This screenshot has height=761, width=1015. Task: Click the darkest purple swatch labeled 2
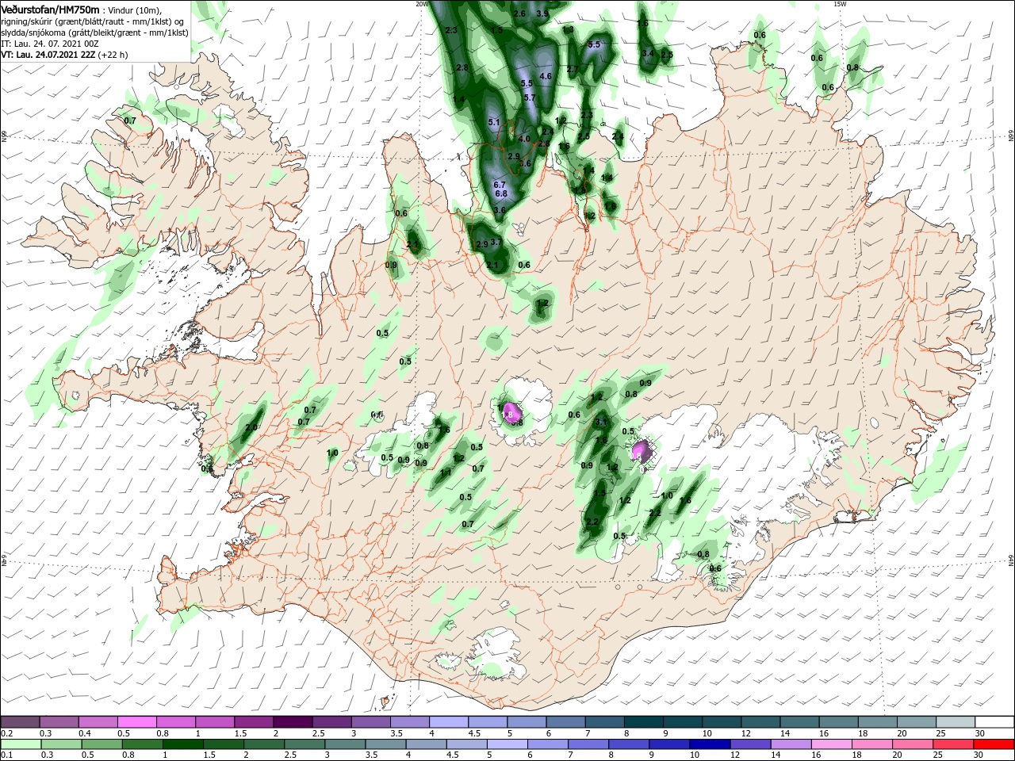click(x=292, y=721)
